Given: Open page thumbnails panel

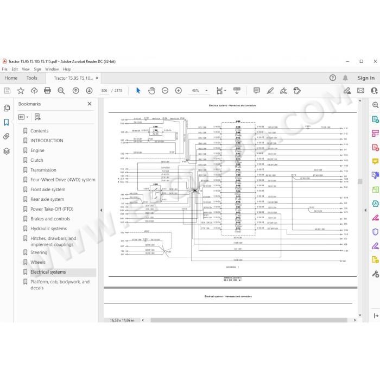Looking at the screenshot, I should point(7,108).
